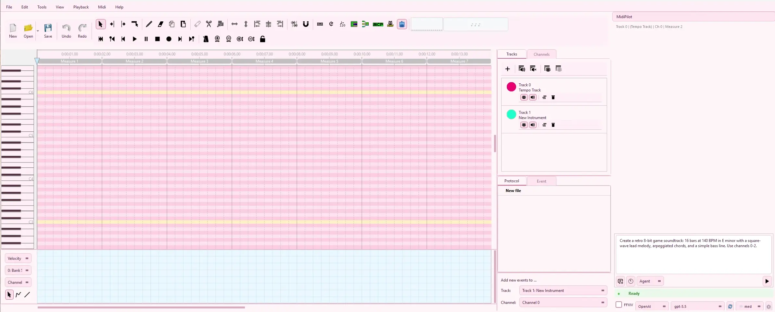Toggle the screen lock padlock
Viewport: 775px width, 312px height.
click(263, 39)
